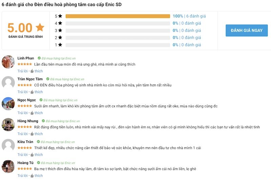This screenshot has height=185, width=271.
Task: Click the 100% | 6 đánh giá link
Action: [x=189, y=16]
